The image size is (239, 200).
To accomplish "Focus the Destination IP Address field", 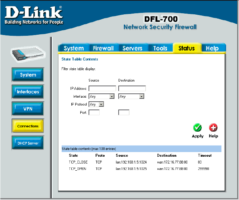I will [x=132, y=88].
